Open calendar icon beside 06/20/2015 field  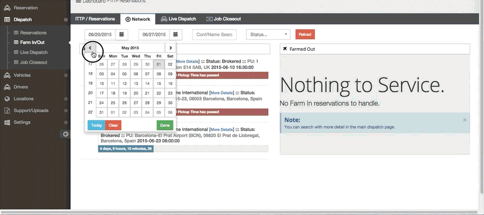point(122,34)
